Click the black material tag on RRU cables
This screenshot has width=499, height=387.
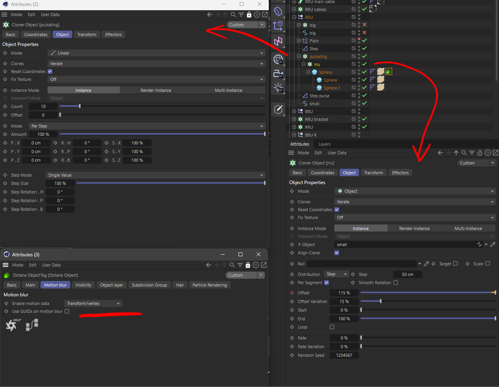tap(373, 9)
